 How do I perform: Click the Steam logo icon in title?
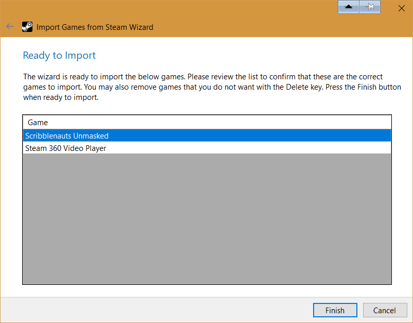pos(27,27)
